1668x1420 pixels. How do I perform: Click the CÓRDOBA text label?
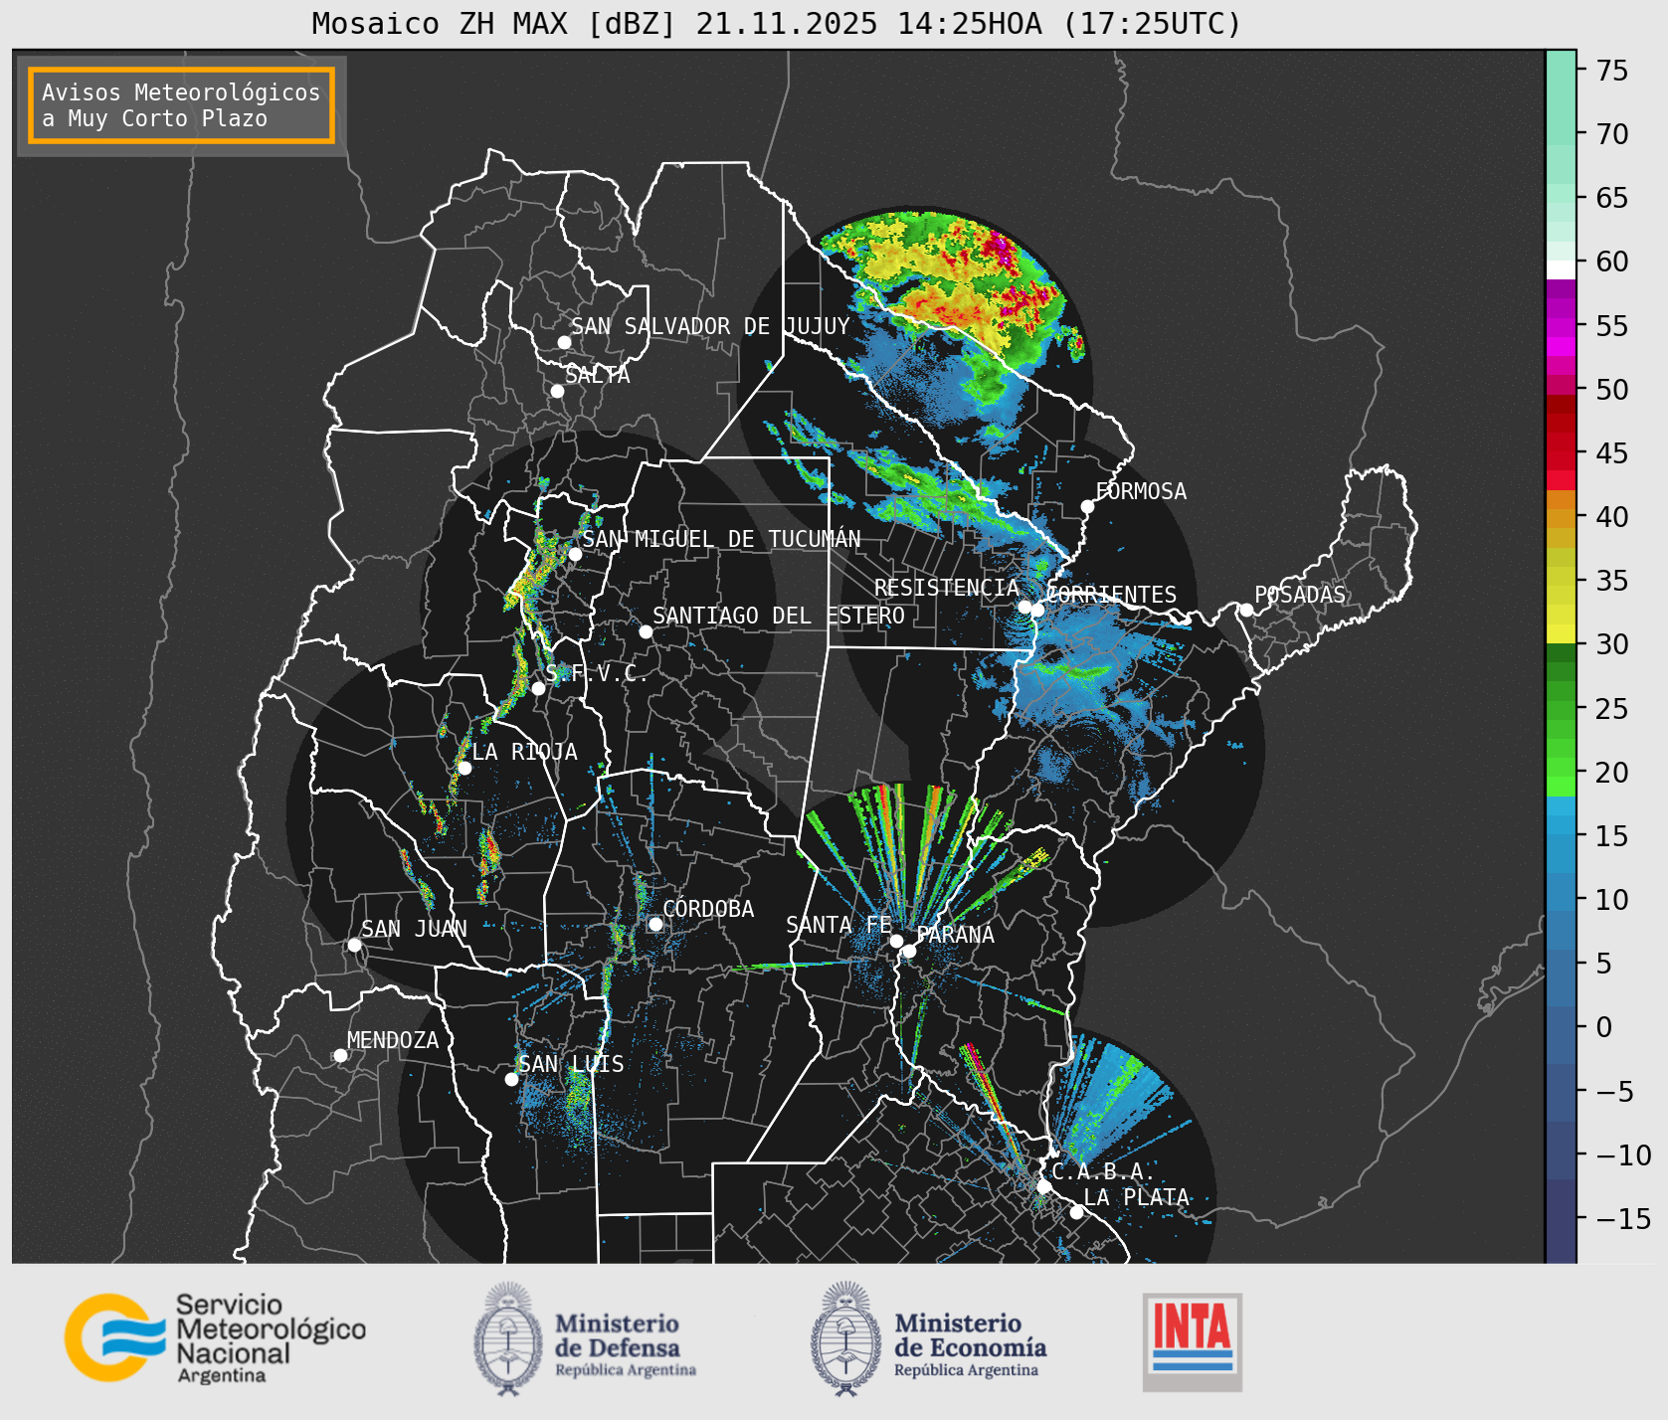click(x=708, y=908)
